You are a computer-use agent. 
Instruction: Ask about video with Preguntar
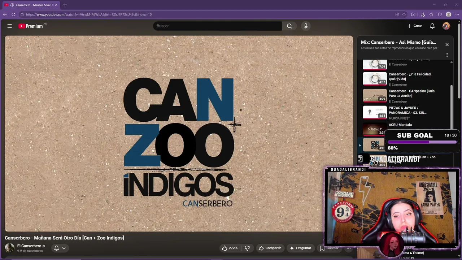coord(300,248)
